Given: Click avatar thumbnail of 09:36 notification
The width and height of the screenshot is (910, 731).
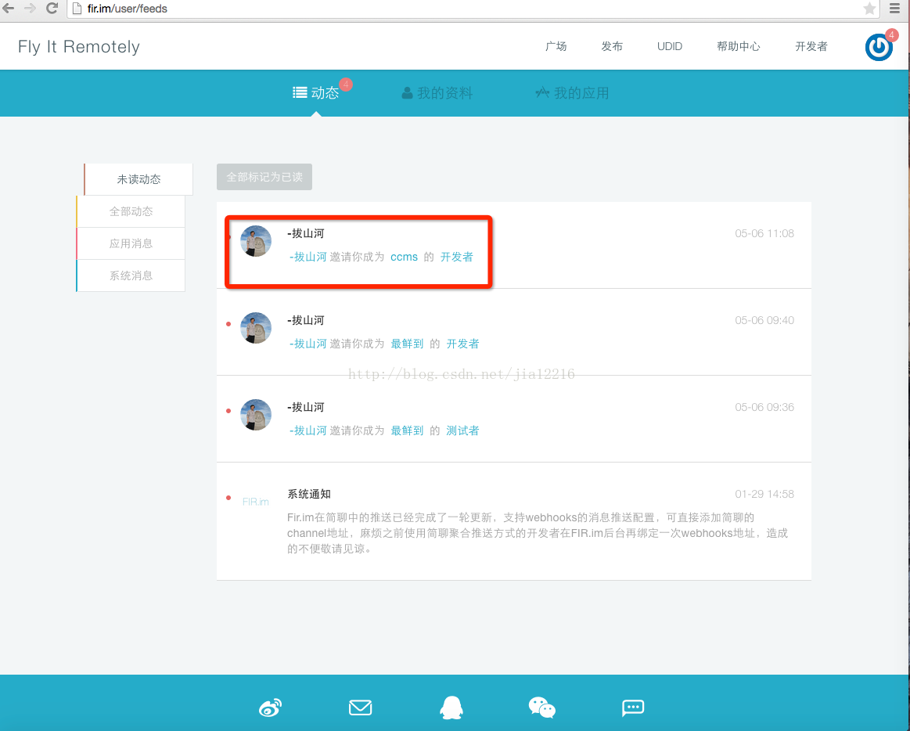Looking at the screenshot, I should [x=256, y=415].
